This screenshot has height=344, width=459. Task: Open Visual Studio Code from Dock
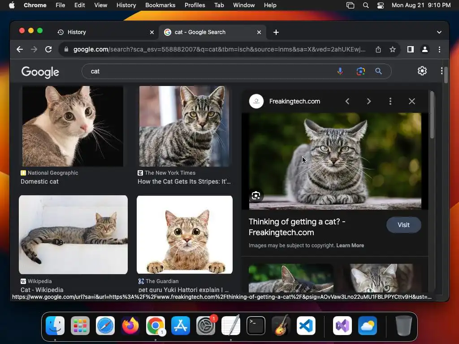pyautogui.click(x=306, y=326)
